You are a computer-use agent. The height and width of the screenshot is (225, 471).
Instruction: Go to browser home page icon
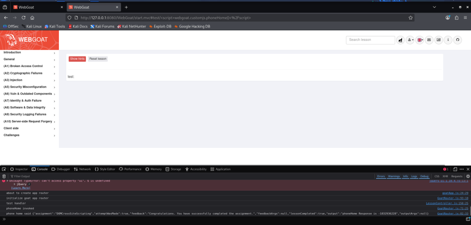32,18
